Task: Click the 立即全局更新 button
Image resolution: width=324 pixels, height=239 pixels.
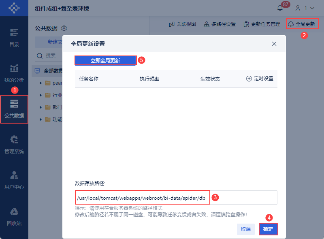Action: point(105,61)
